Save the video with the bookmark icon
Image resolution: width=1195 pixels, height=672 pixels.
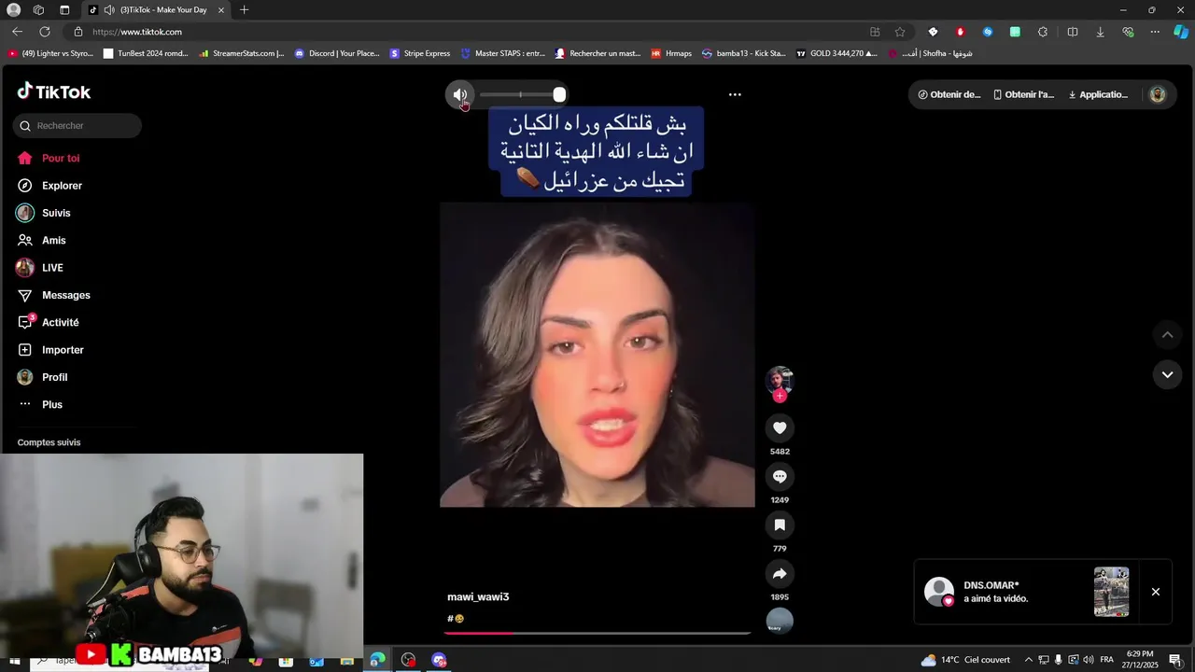[x=780, y=525]
